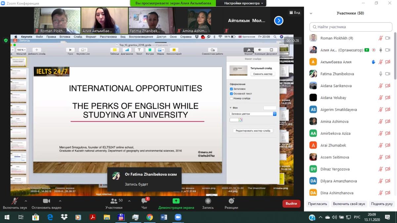Image resolution: width=397 pixels, height=223 pixels.
Task: Click the Найти участника search field
Action: pyautogui.click(x=351, y=27)
